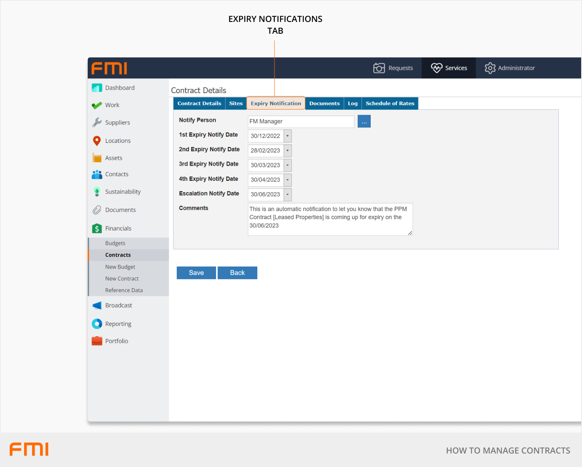Expand Escalation Notify Date dropdown arrow
This screenshot has height=467, width=582.
point(288,195)
